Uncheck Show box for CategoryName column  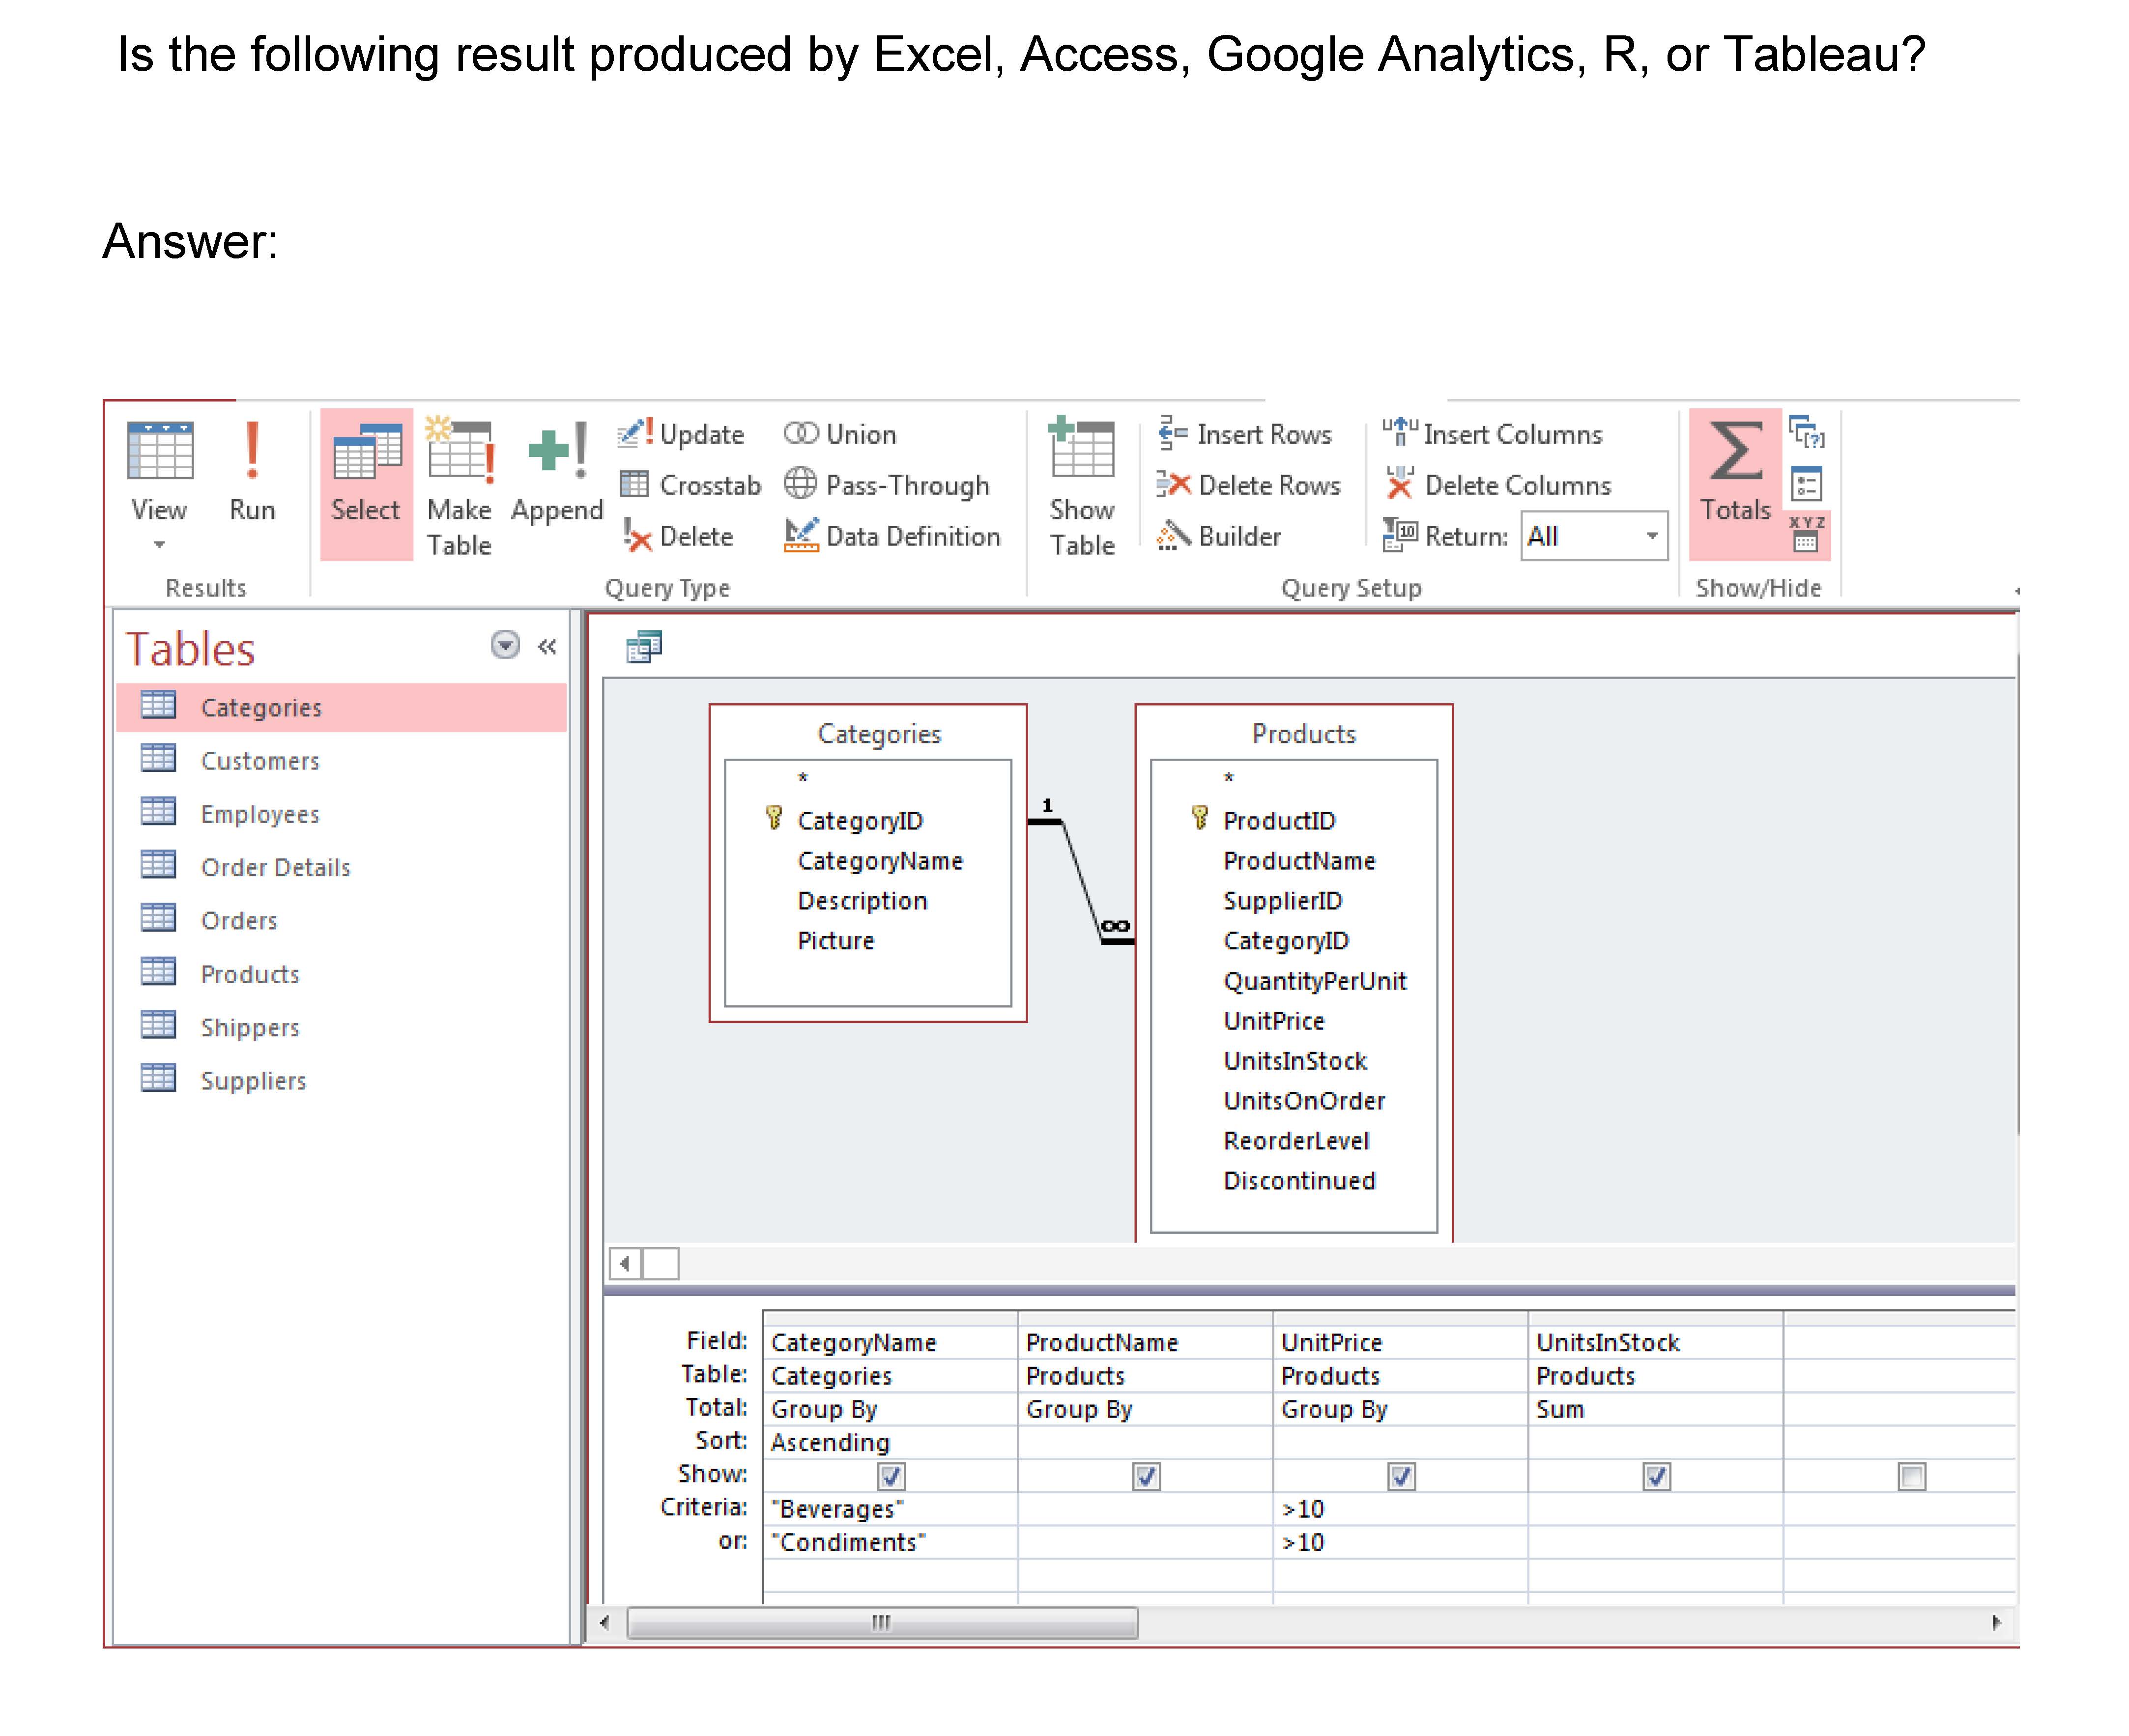(x=890, y=1476)
